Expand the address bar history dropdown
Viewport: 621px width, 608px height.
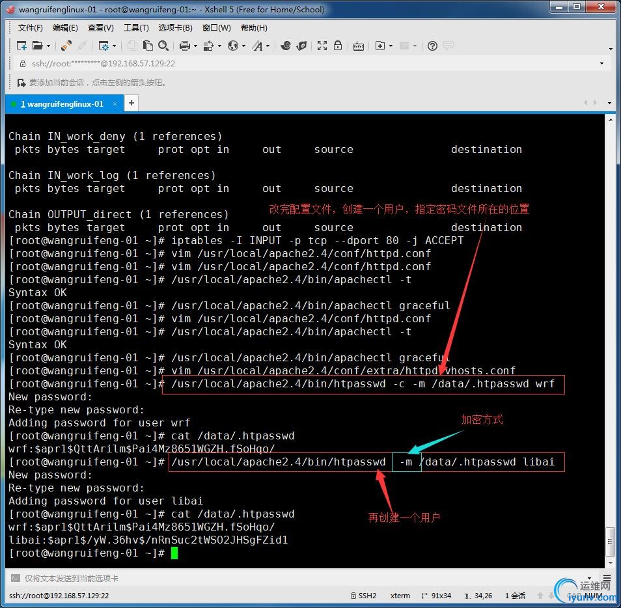pos(601,64)
